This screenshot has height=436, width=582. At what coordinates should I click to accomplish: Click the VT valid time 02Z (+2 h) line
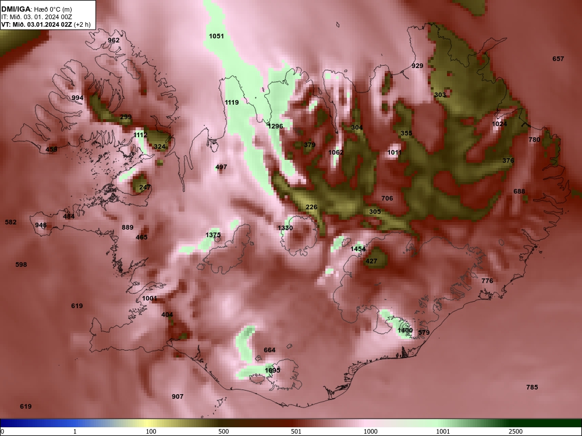click(x=45, y=24)
